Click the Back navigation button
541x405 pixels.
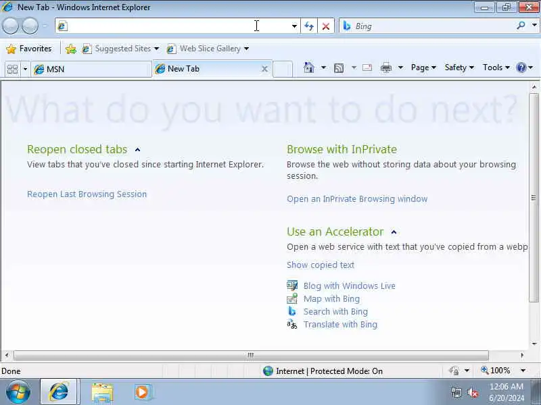[x=10, y=26]
